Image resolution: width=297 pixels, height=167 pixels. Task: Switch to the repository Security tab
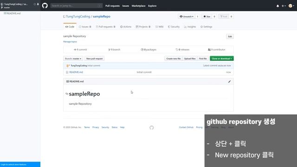tap(174, 27)
